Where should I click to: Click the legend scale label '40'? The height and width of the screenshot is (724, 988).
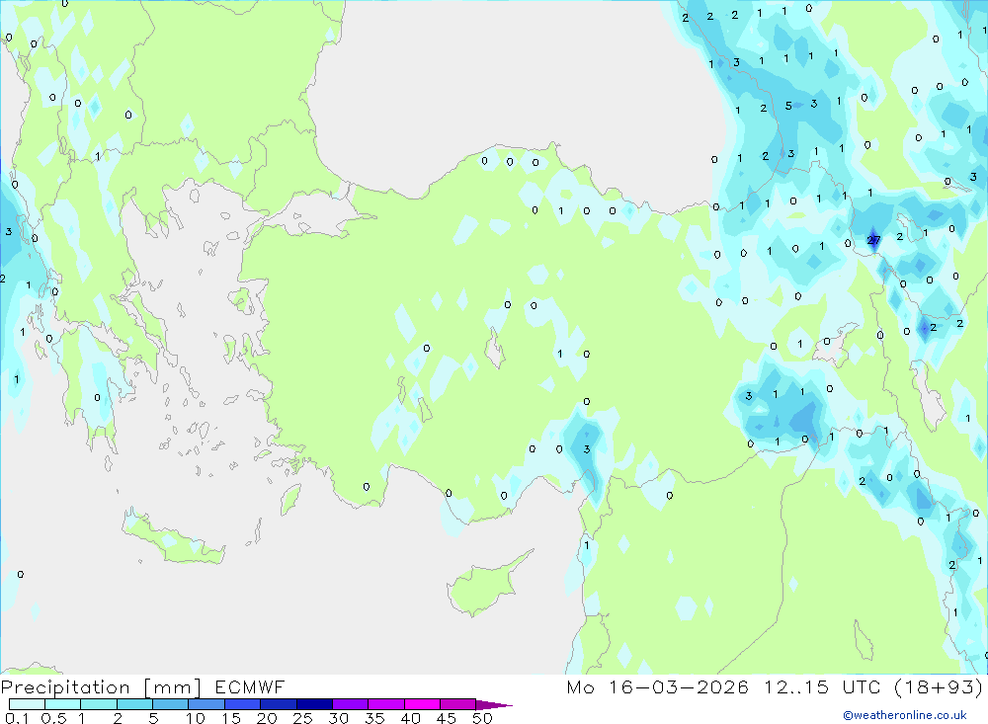pyautogui.click(x=411, y=718)
